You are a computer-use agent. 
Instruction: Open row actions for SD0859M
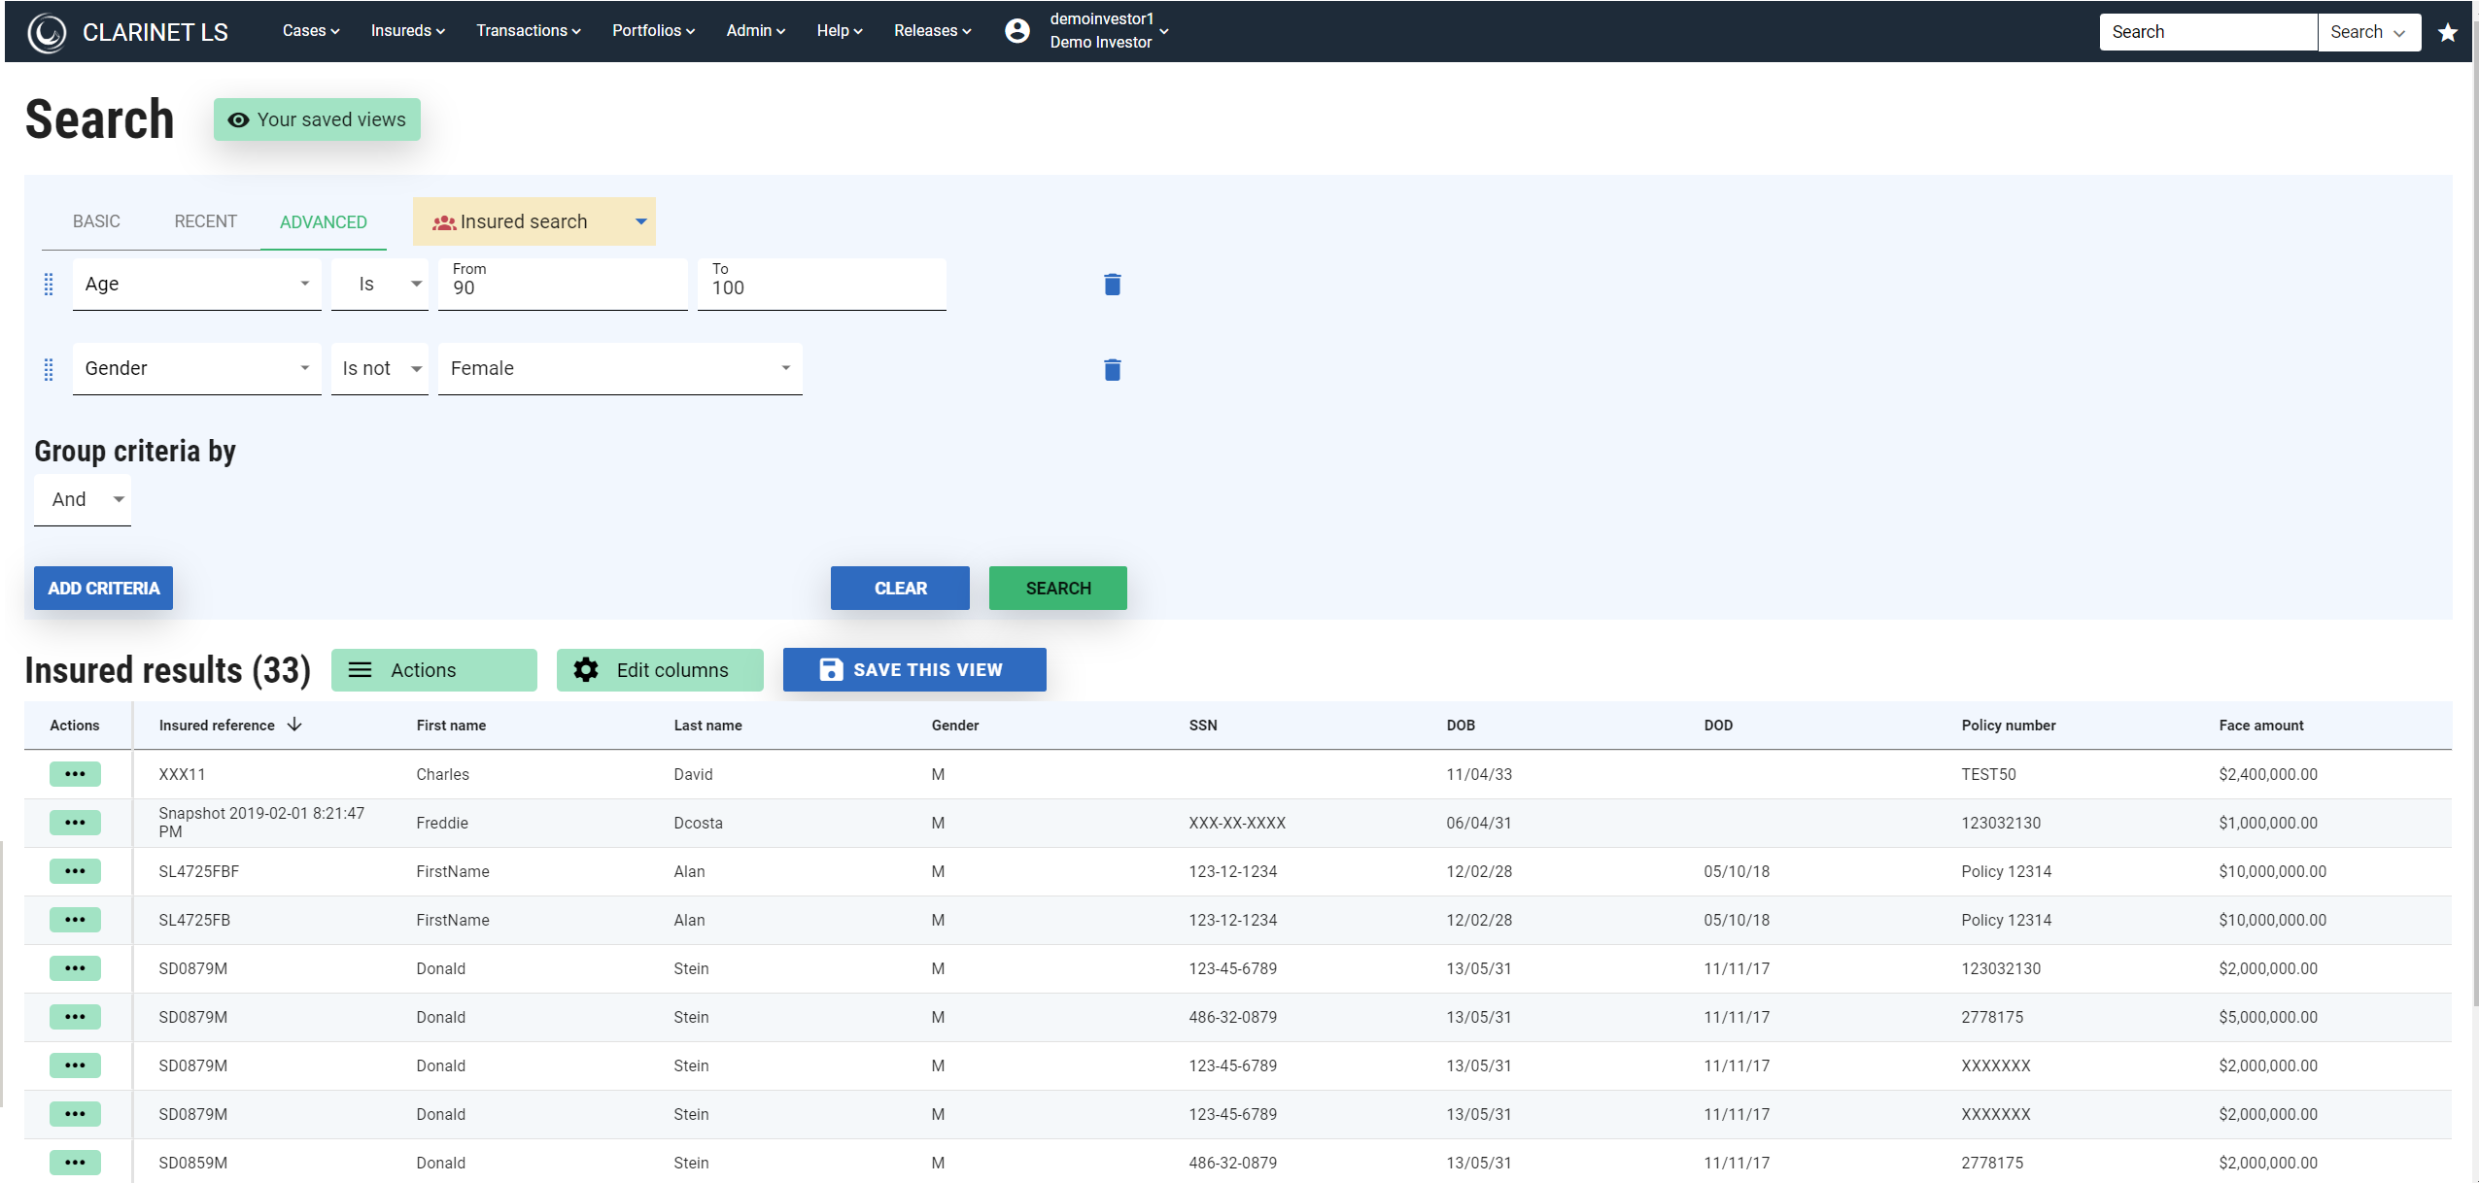pyautogui.click(x=75, y=1163)
